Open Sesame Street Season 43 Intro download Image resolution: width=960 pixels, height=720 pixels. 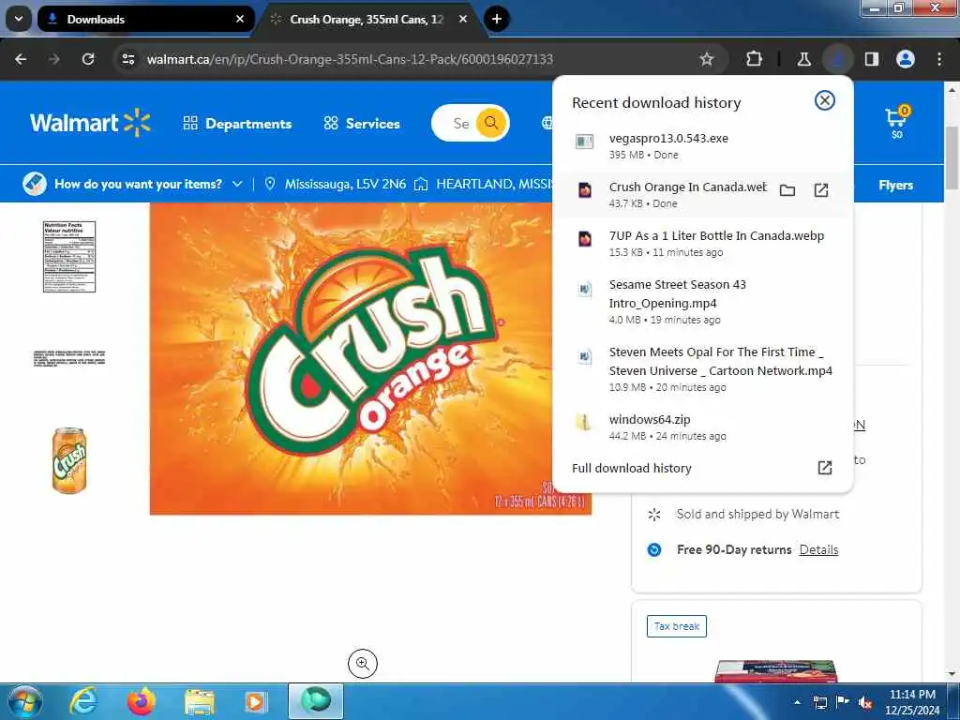point(702,301)
